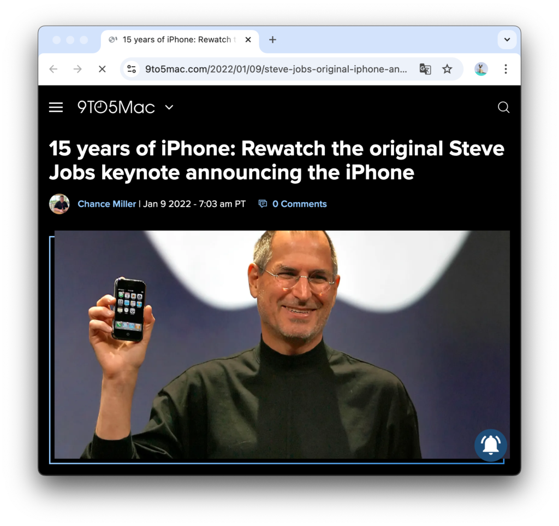Bookmark this page with the star icon
Screen dimensions: 559x526
point(447,69)
